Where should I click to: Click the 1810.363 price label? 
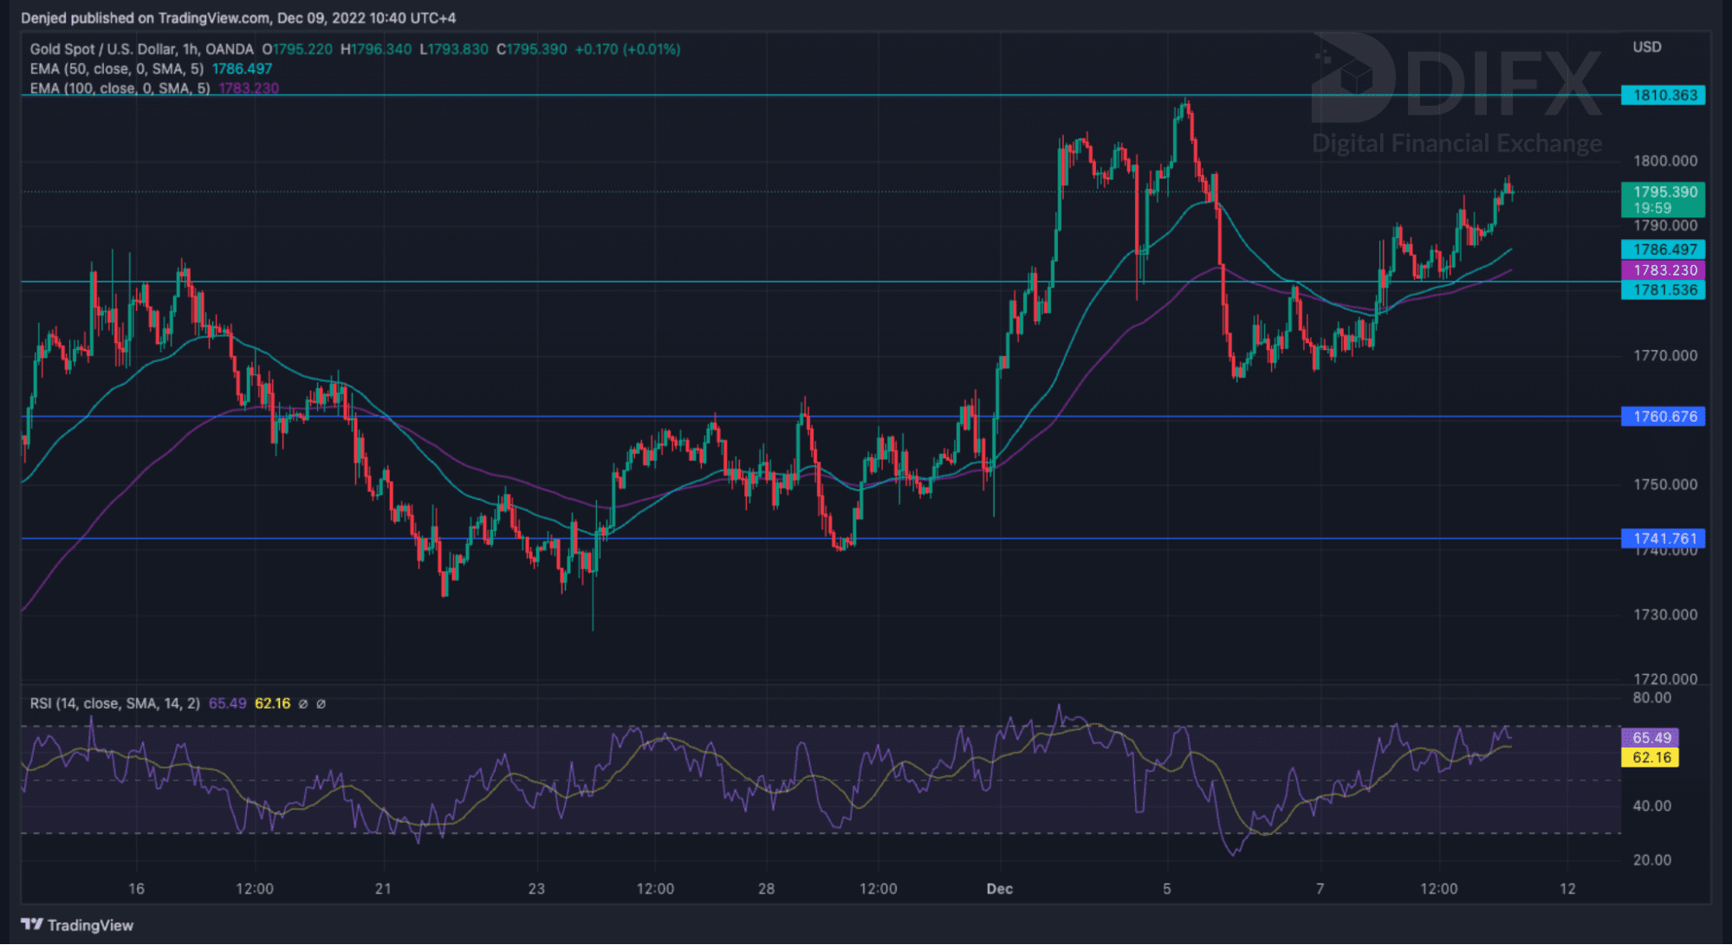[x=1664, y=95]
